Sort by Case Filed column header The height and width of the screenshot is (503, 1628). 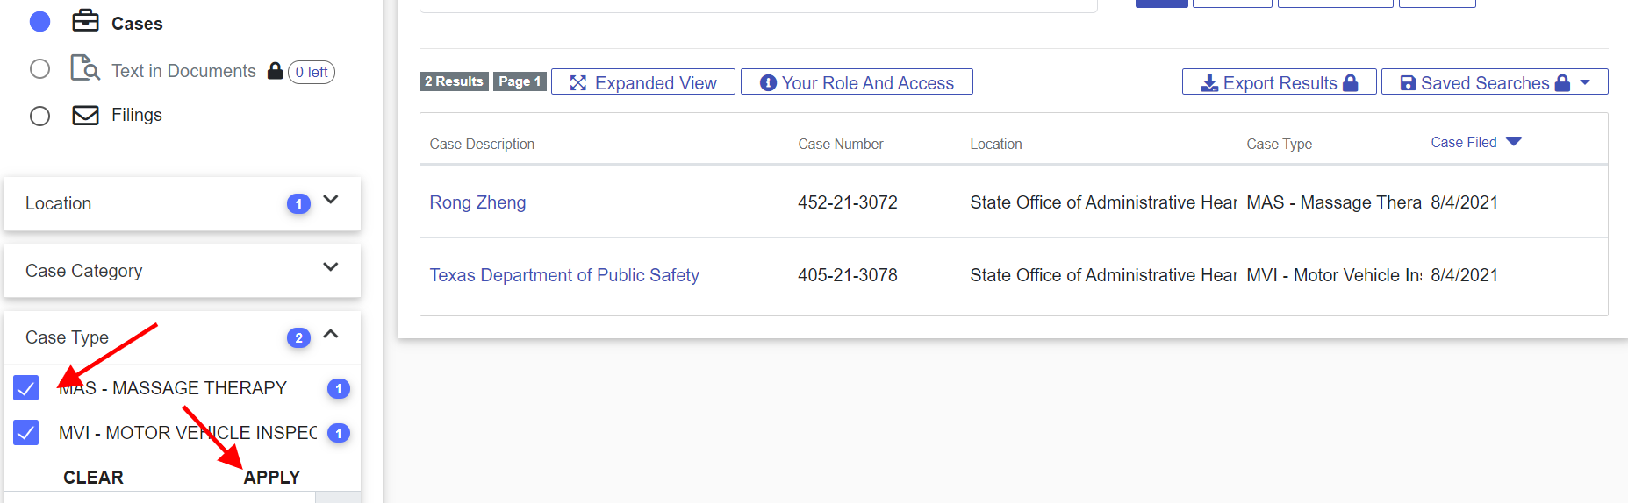pyautogui.click(x=1463, y=142)
